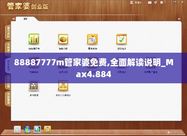The height and width of the screenshot is (136, 187).
Task: Click the blue monitor upload icon in dock
Action: click(37, 129)
